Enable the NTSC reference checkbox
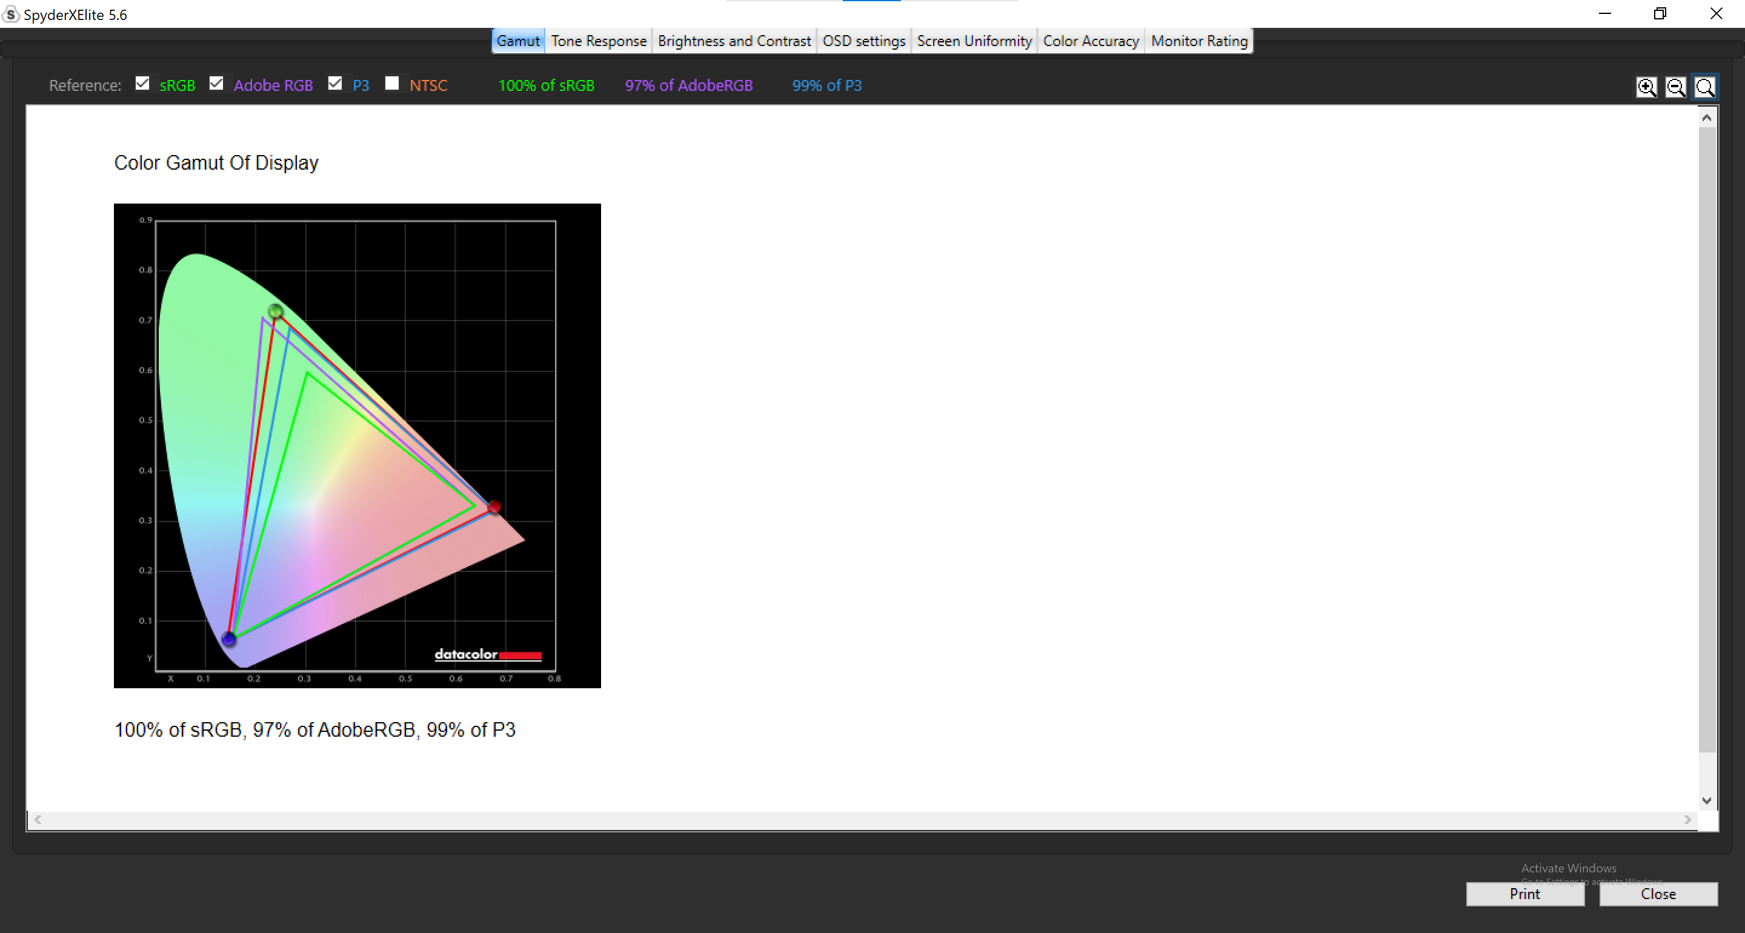This screenshot has width=1745, height=933. point(391,84)
